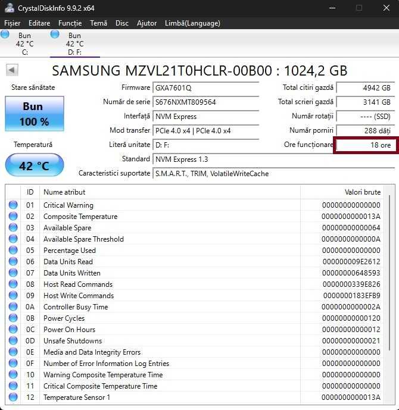Viewport: 399px width, 410px height.
Task: Click the disk title SAMSUNG MZVL21T0HCLR-00B00
Action: tap(199, 71)
